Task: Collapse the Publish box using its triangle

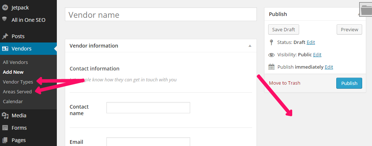Action: 359,15
